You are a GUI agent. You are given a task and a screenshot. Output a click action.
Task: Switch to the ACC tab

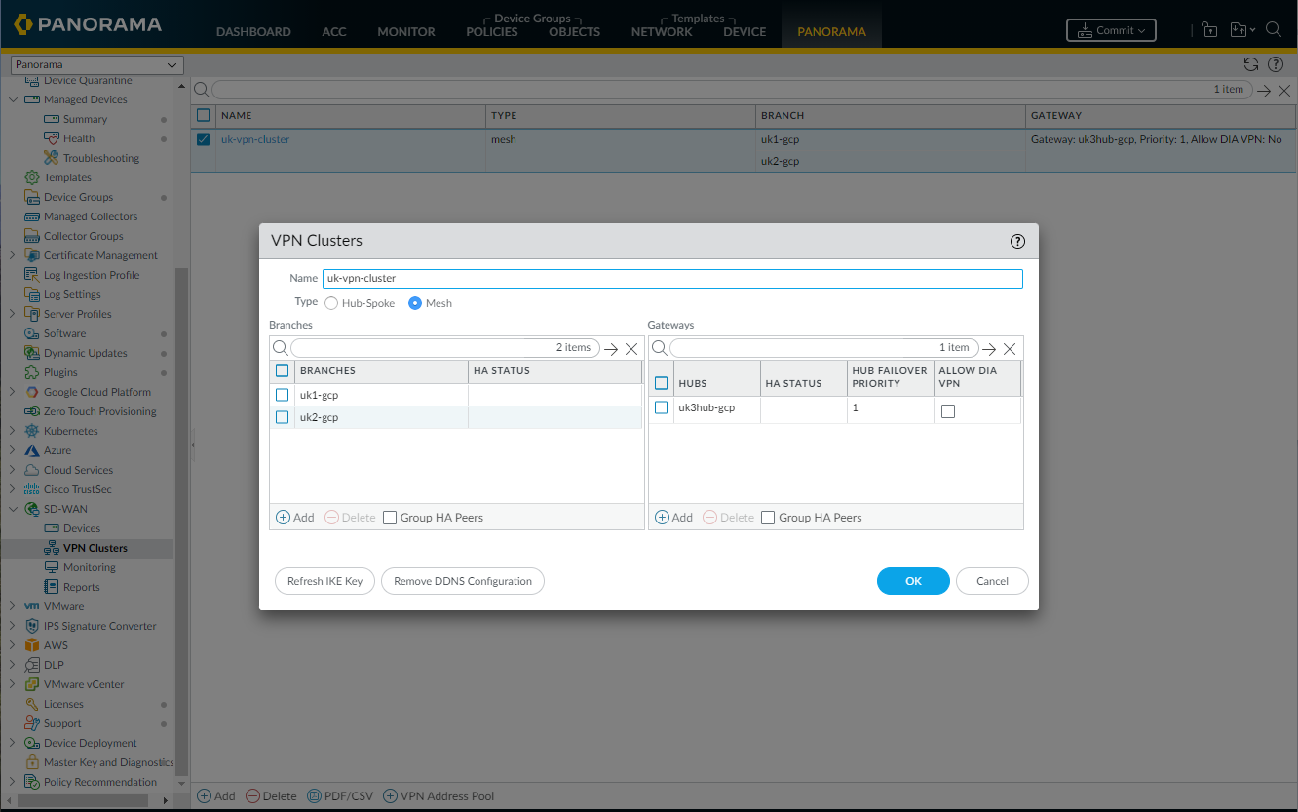[334, 31]
